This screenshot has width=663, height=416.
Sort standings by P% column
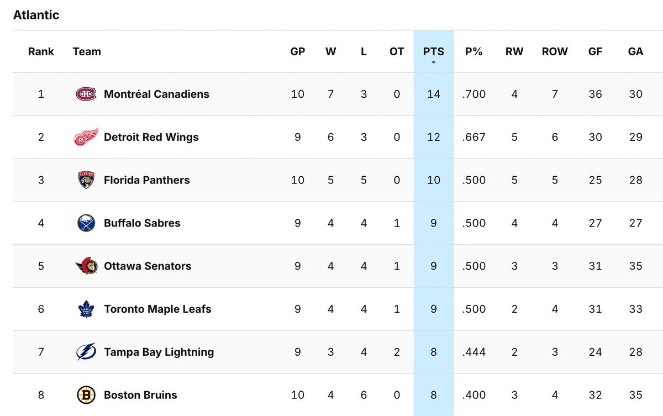(473, 51)
